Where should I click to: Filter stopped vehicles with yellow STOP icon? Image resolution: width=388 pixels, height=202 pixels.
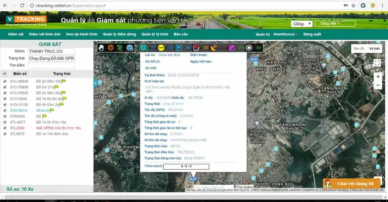click(161, 48)
